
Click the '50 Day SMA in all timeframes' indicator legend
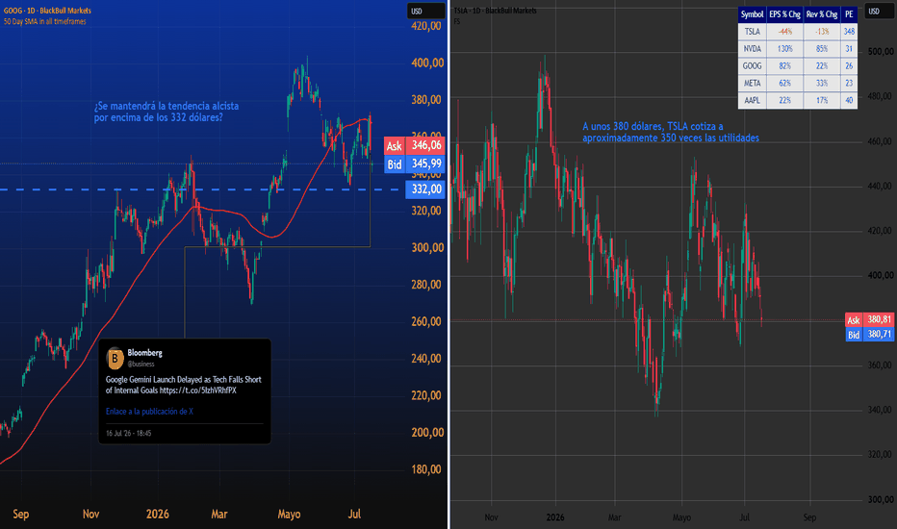tap(44, 21)
